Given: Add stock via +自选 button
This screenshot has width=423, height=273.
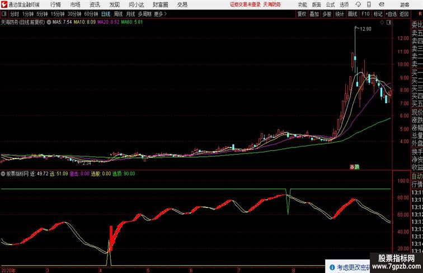Looking at the screenshot, I should 391,14.
